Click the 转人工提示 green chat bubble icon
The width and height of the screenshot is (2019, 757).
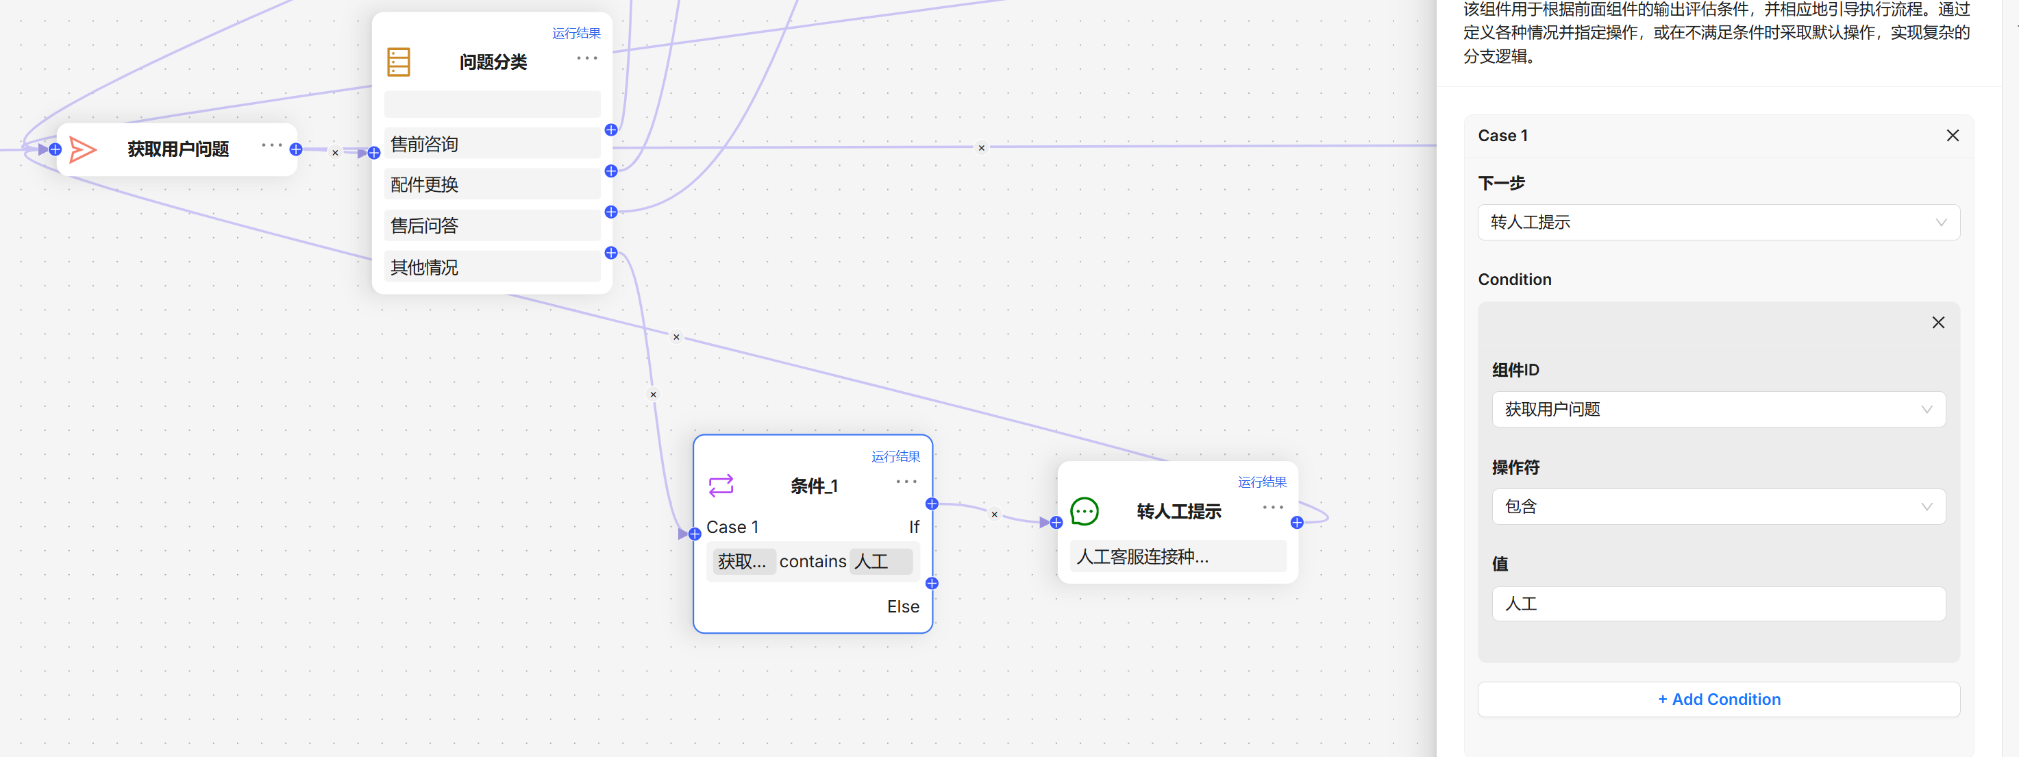click(x=1084, y=511)
